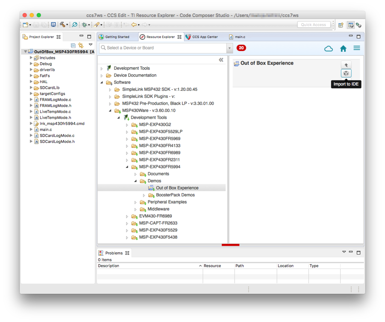This screenshot has width=385, height=322.
Task: Select MSP-EXP430G2 tree entry
Action: pyautogui.click(x=155, y=125)
